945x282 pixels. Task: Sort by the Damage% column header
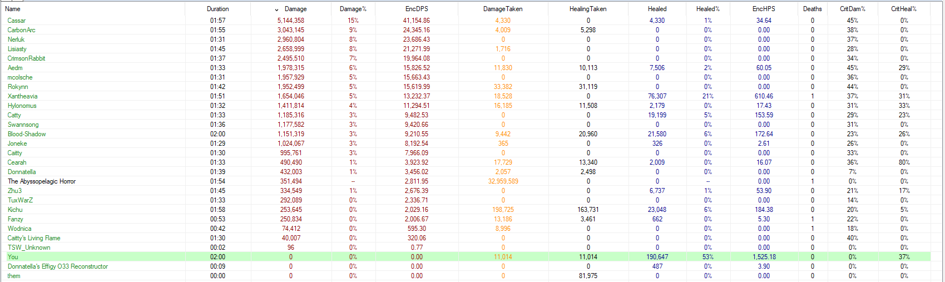(353, 9)
